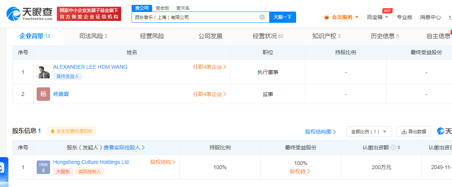Open 消息中心
452x187 pixels.
tap(430, 17)
